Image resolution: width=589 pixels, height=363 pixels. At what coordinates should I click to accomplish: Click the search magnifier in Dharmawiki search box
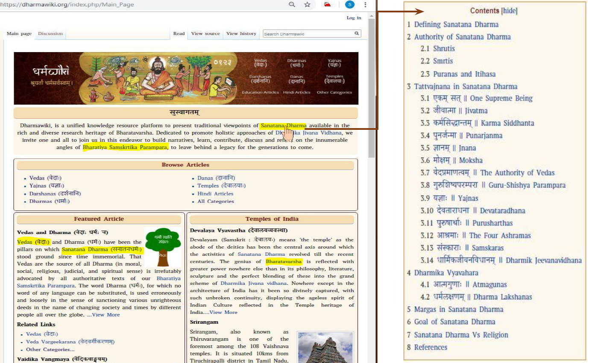click(357, 34)
